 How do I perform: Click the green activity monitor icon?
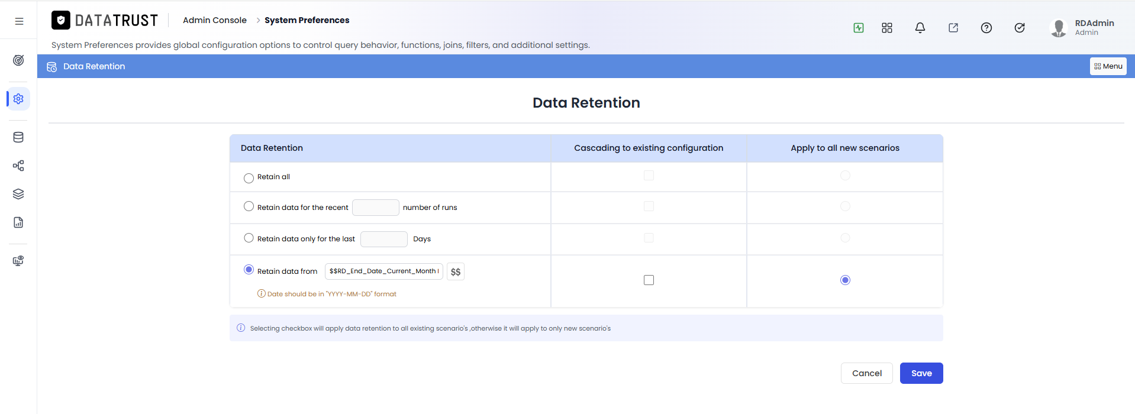pos(859,28)
